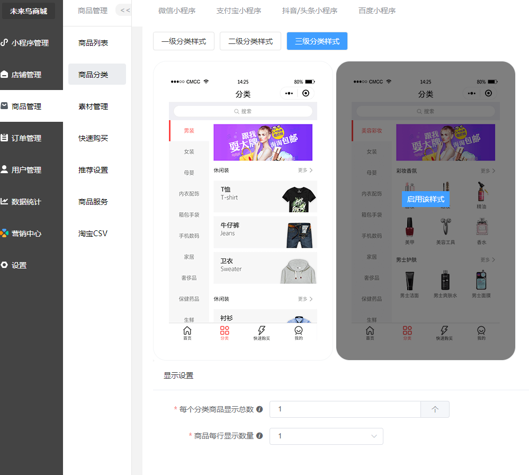Viewport: 529px width, 475px height.
Task: Click the 每个分类商品显示总数 input field
Action: coord(345,409)
